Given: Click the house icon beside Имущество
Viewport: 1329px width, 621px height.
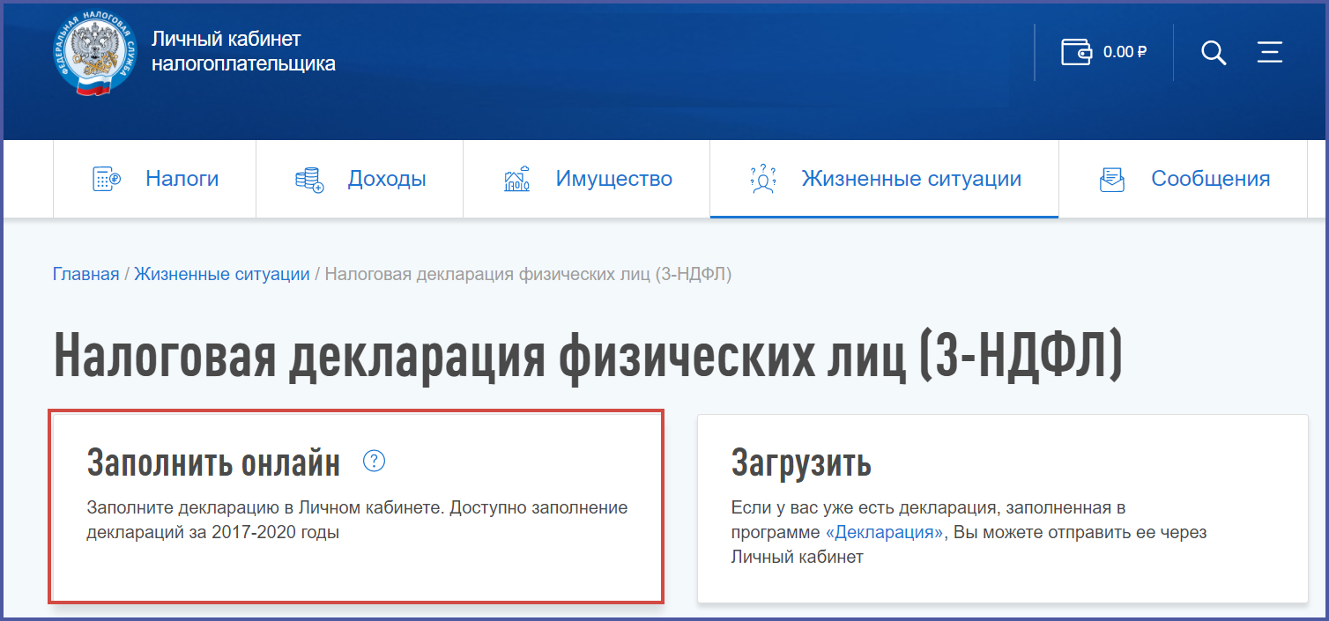Looking at the screenshot, I should 516,179.
